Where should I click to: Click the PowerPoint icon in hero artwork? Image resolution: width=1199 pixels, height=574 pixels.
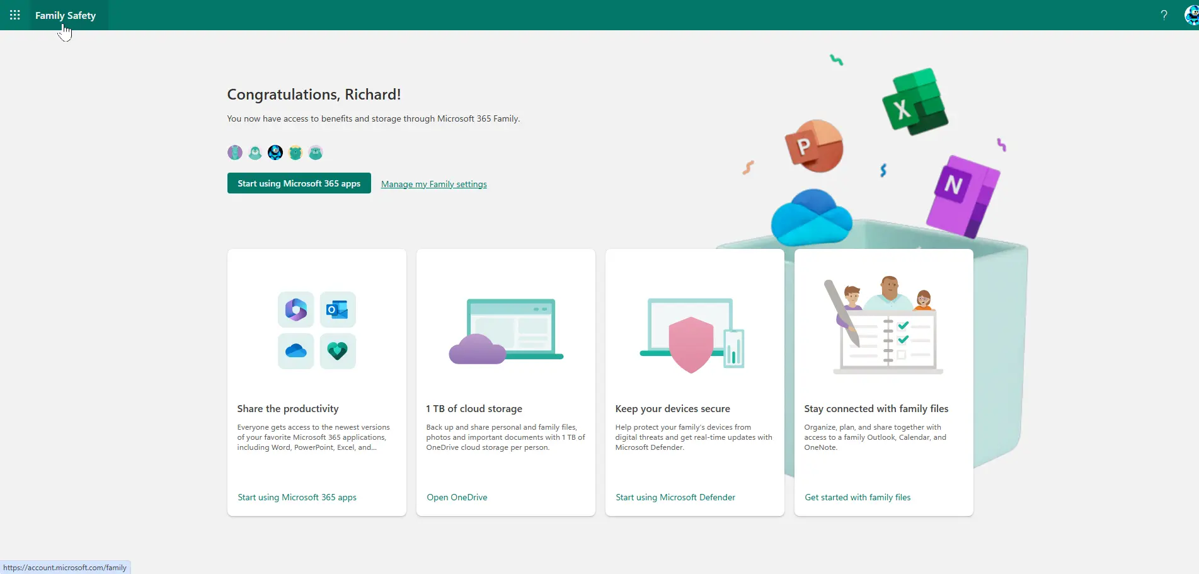click(x=814, y=146)
